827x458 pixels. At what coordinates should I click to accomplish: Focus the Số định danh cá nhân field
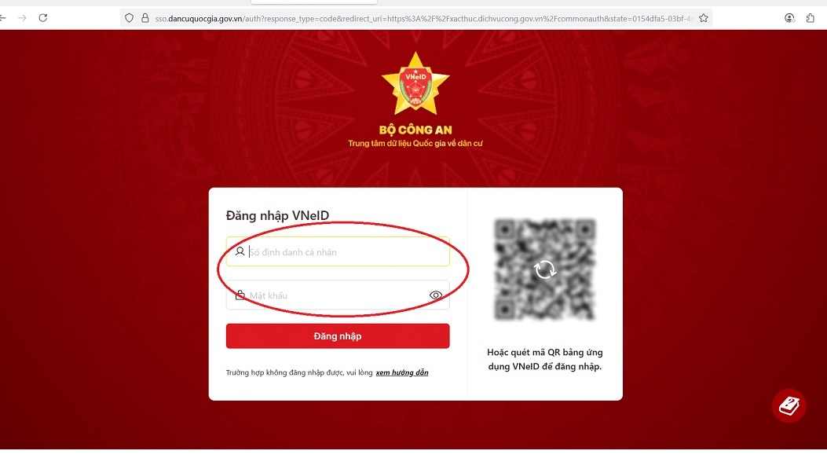[x=338, y=251]
